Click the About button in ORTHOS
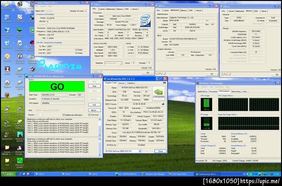 click(x=94, y=110)
